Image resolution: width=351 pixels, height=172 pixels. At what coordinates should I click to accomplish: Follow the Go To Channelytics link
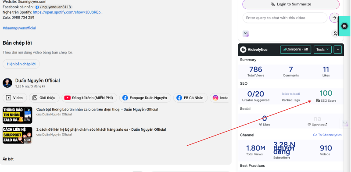tap(327, 135)
